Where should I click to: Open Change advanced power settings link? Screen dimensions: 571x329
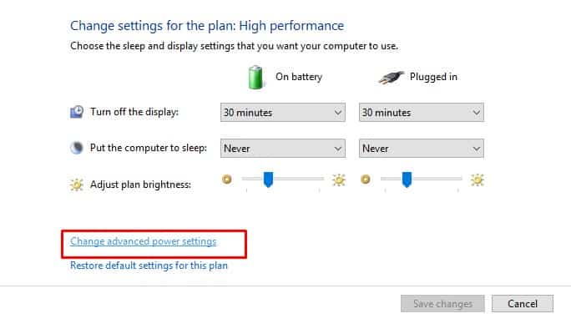(x=143, y=241)
